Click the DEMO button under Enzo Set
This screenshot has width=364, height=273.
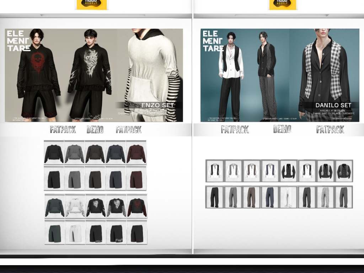click(95, 130)
